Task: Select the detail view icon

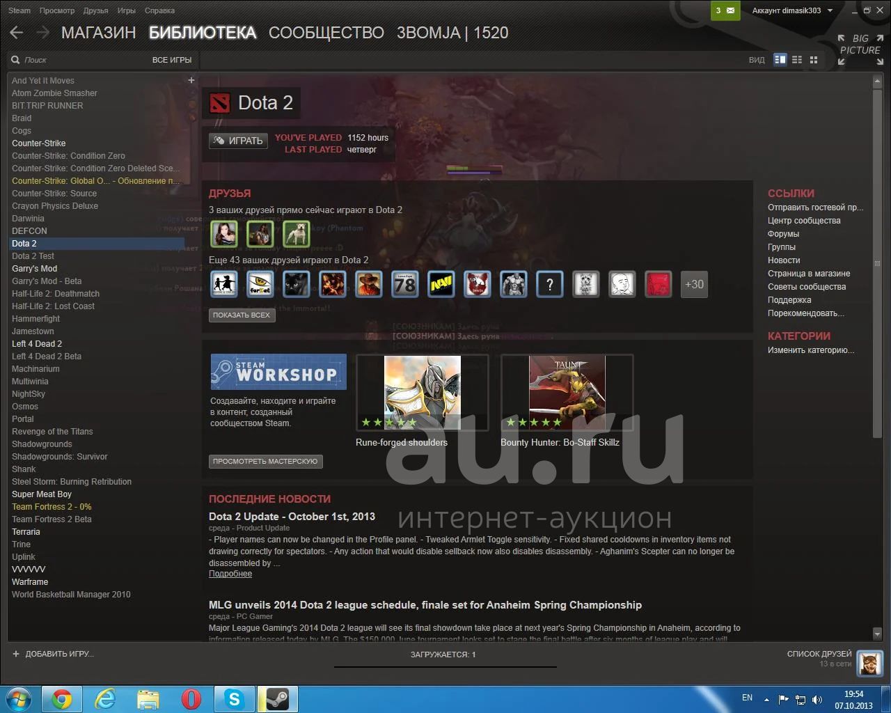Action: pos(780,60)
